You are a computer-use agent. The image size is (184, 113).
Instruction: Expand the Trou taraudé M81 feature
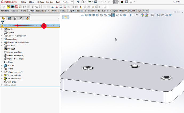click(x=2, y=75)
